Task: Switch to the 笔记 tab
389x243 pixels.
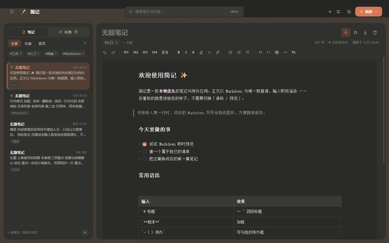Action: (x=28, y=32)
